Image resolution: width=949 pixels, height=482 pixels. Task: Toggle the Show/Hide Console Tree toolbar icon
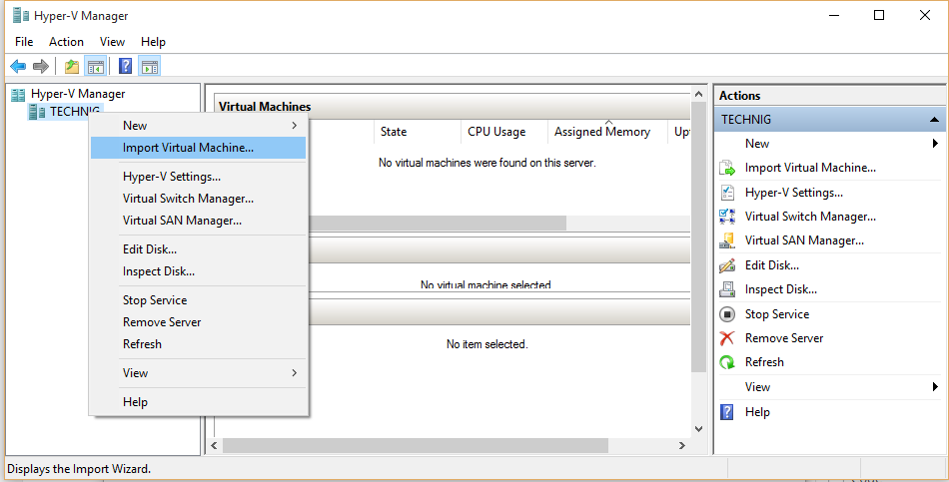click(x=96, y=66)
